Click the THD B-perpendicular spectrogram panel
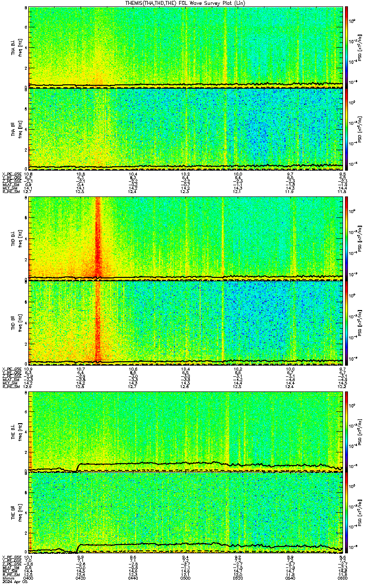This screenshot has height=585, width=366. coord(186,239)
